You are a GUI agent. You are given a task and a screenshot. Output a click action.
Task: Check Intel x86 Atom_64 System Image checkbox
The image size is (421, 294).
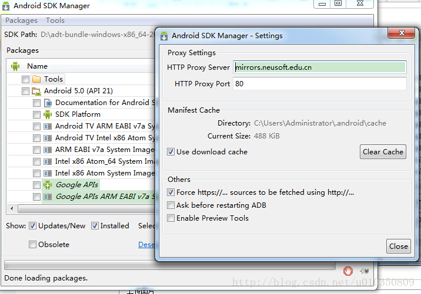tap(37, 162)
